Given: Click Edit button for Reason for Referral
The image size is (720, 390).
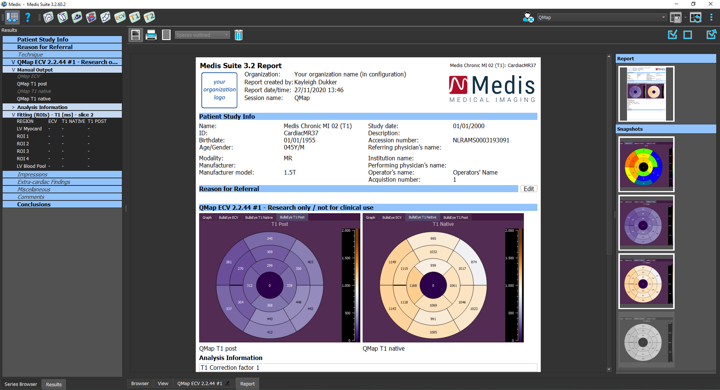Looking at the screenshot, I should tap(529, 189).
